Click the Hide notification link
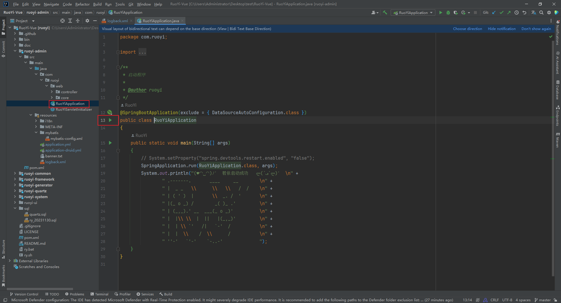Image resolution: width=561 pixels, height=303 pixels. [502, 29]
